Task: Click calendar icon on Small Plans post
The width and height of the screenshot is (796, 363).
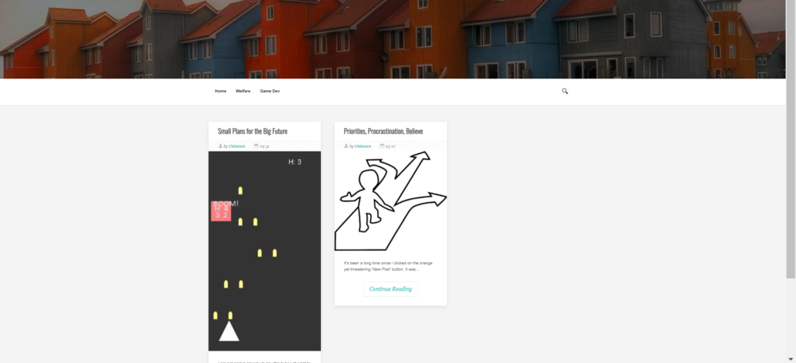Action: (257, 145)
